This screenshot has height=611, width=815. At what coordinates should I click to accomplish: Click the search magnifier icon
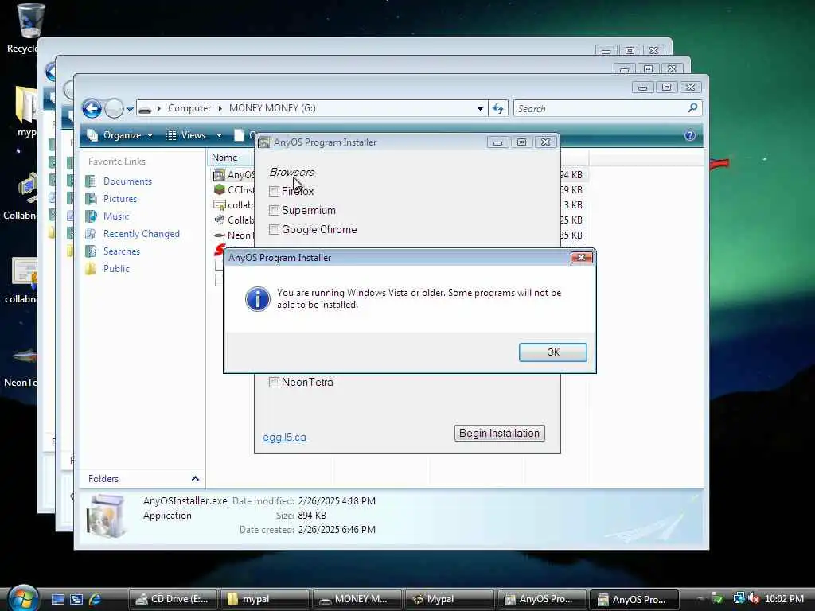tap(692, 108)
